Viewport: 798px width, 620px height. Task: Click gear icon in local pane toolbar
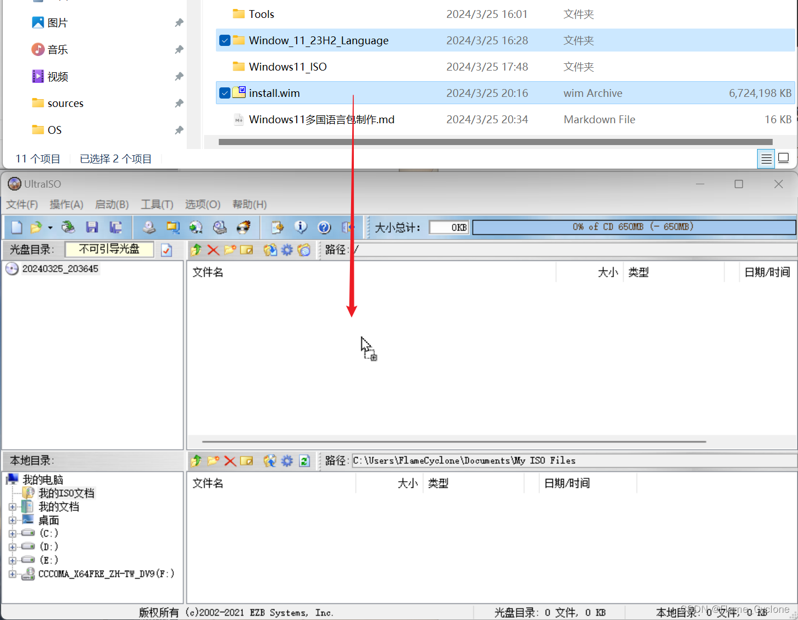[x=287, y=461]
